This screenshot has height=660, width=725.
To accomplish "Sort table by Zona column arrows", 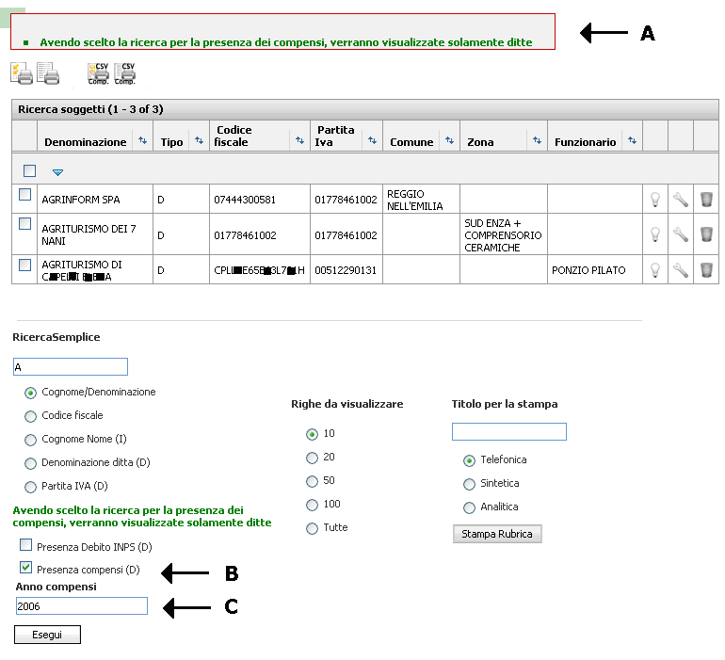I will coord(537,140).
